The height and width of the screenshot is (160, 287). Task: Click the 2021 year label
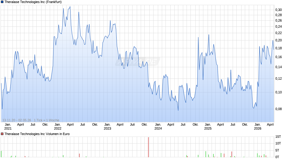pyautogui.click(x=8, y=128)
